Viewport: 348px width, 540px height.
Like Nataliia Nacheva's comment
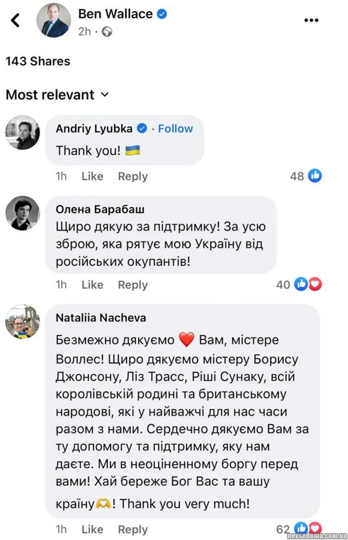(92, 529)
